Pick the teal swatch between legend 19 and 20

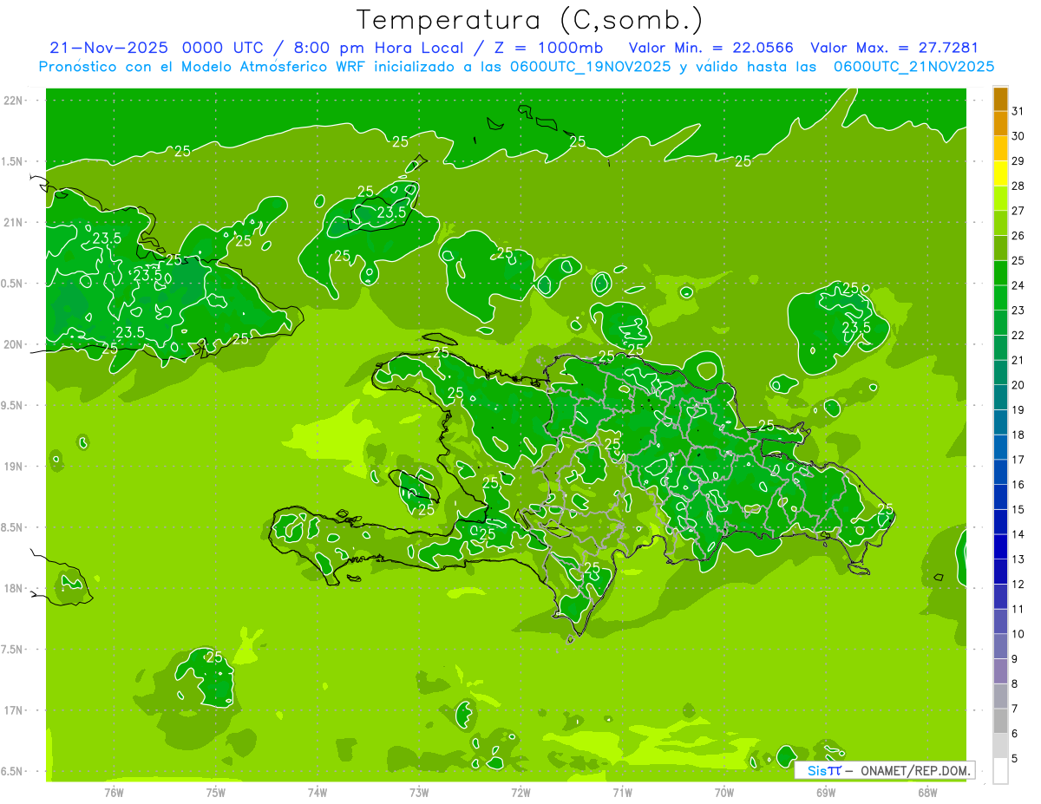click(x=1000, y=397)
